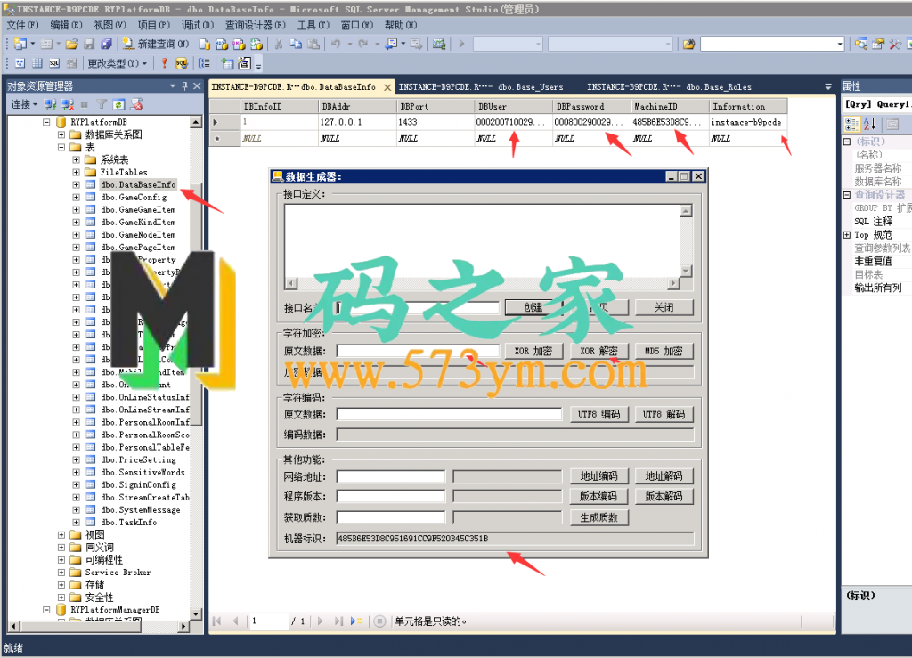Open the Properties Window toolbar icon

coord(878,45)
